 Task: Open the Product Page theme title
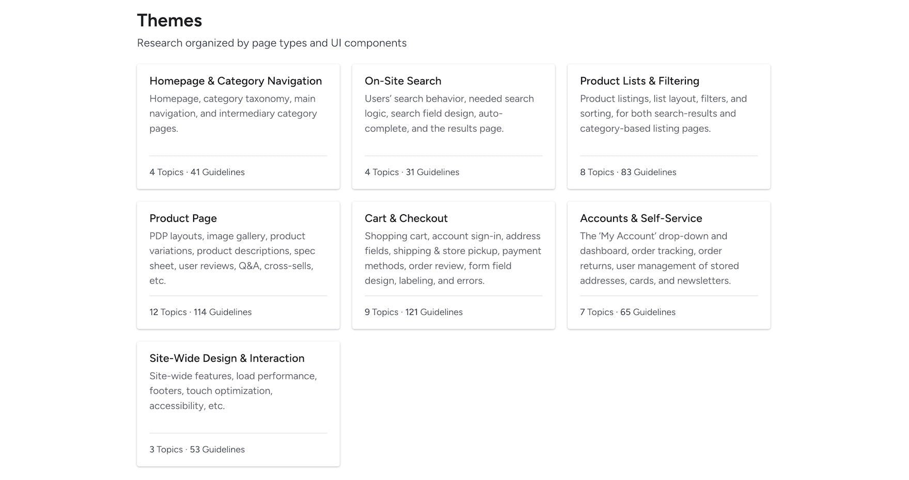tap(183, 218)
